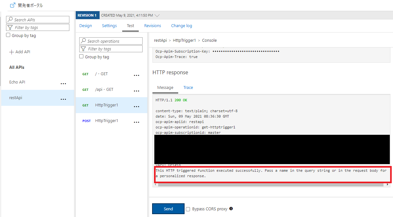Click the content-type: text/plain response line
393x217 pixels.
pyautogui.click(x=196, y=111)
